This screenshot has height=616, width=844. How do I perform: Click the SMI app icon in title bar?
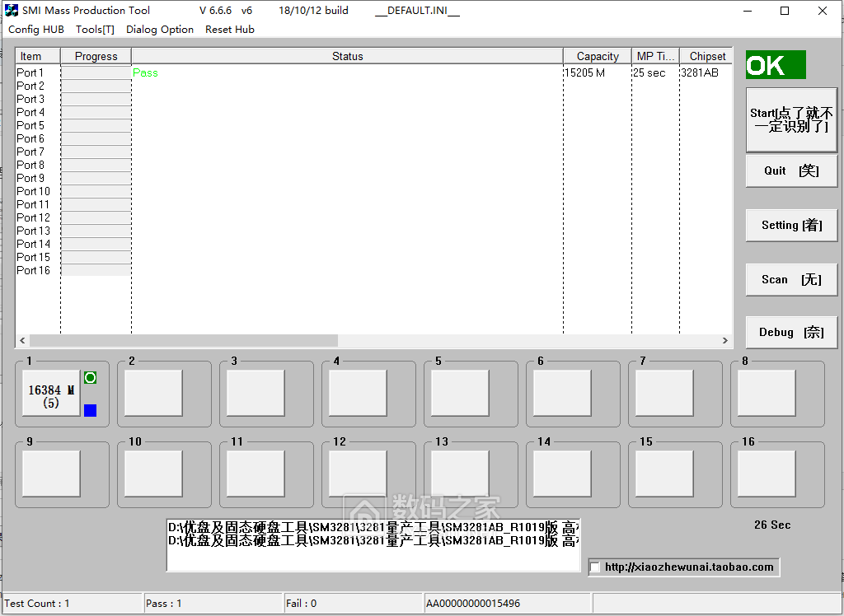pyautogui.click(x=12, y=11)
